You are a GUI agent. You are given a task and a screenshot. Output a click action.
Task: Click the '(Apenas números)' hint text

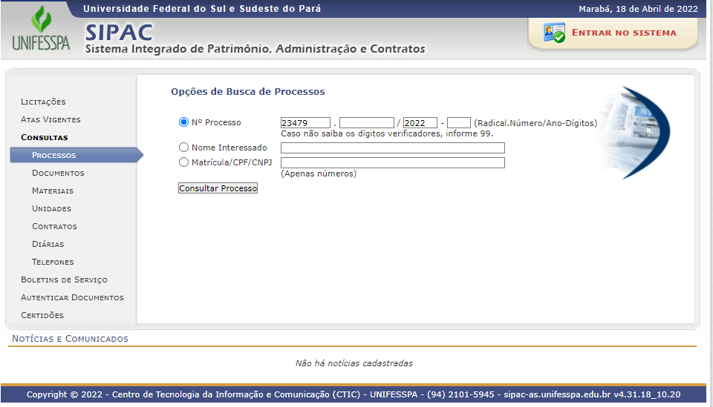[x=319, y=173]
